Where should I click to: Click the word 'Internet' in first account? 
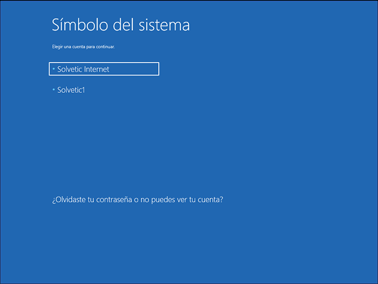[x=97, y=69]
